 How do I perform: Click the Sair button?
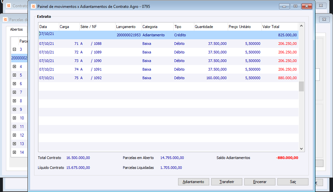click(293, 182)
